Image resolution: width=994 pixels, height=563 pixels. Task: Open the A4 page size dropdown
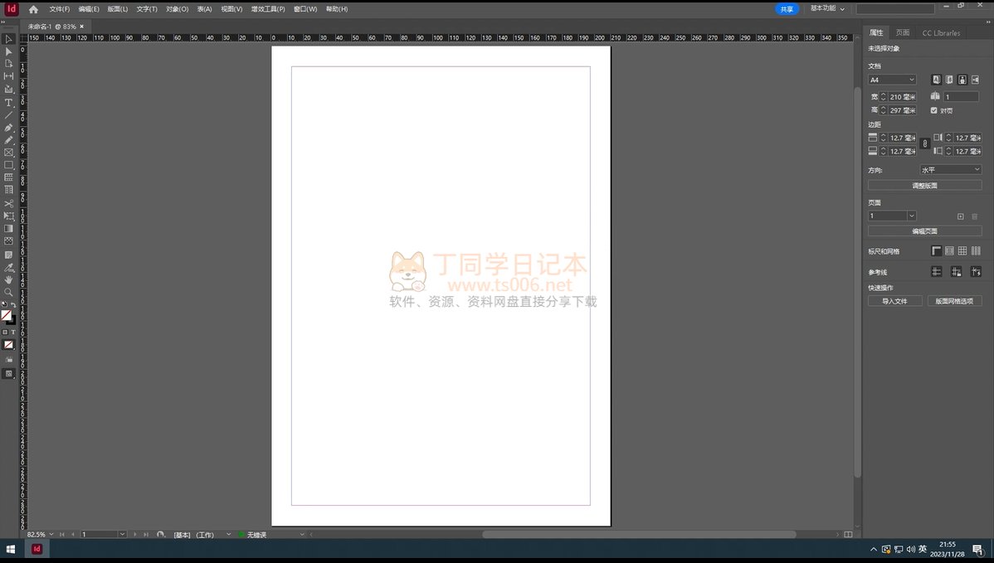click(892, 80)
